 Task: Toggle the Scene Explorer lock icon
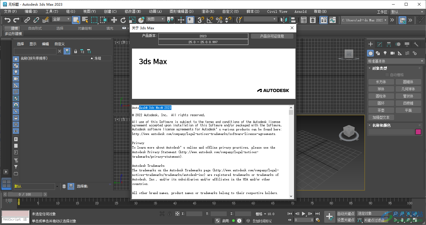pos(75,51)
